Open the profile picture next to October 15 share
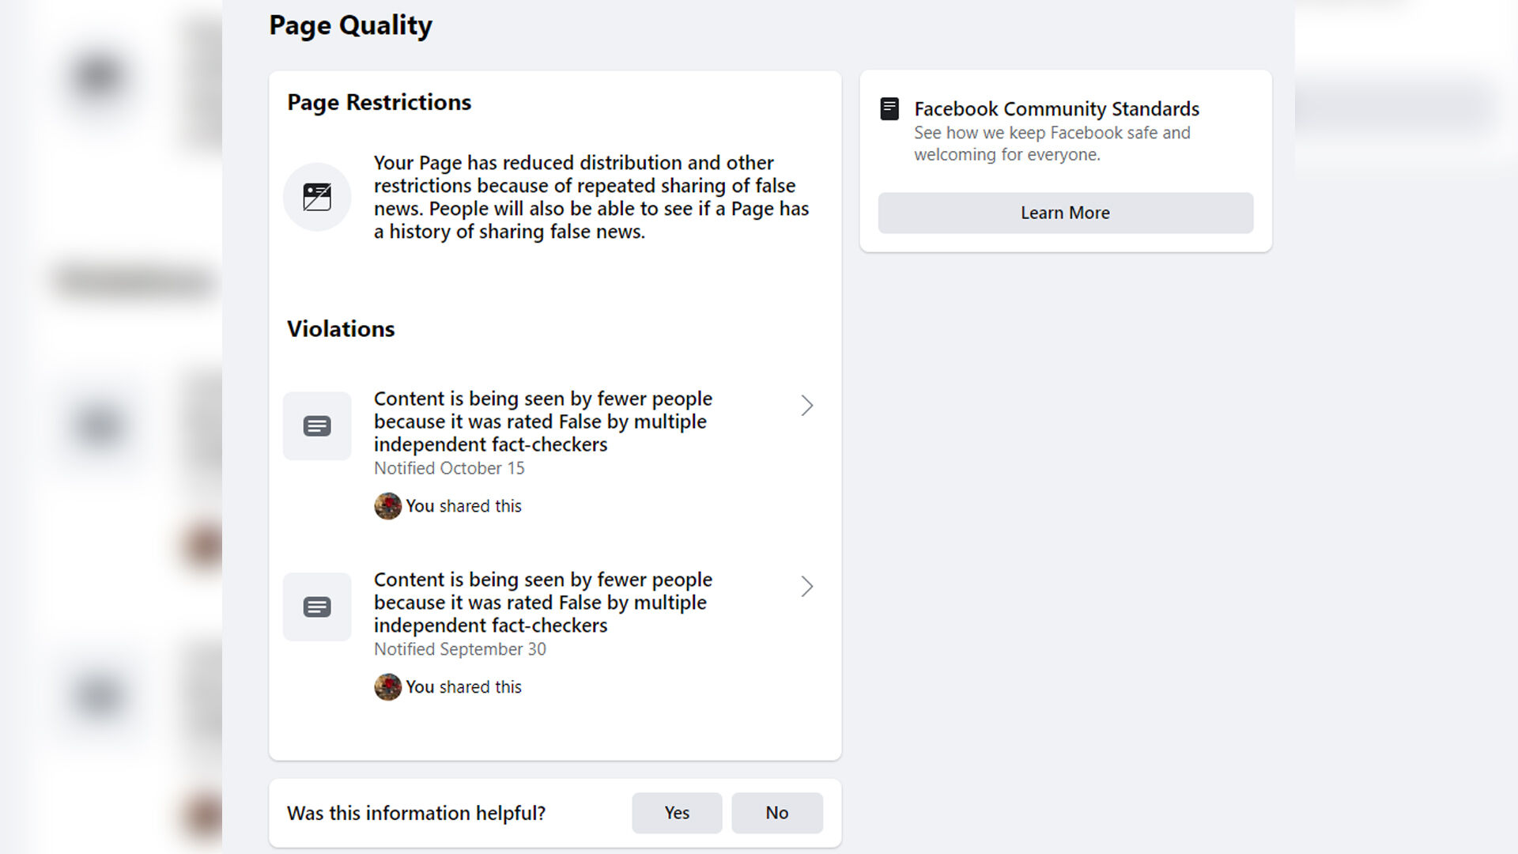Viewport: 1518px width, 854px height. 387,506
